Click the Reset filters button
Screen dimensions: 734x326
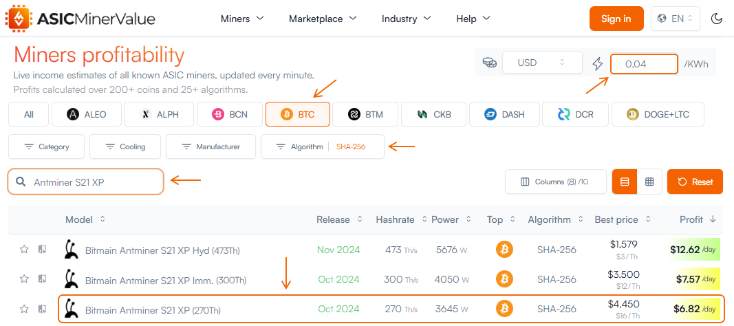click(x=695, y=182)
